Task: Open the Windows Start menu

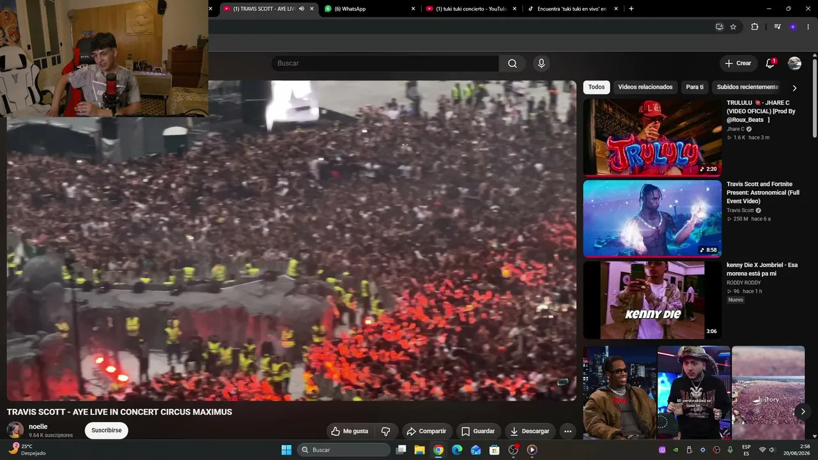Action: click(286, 450)
